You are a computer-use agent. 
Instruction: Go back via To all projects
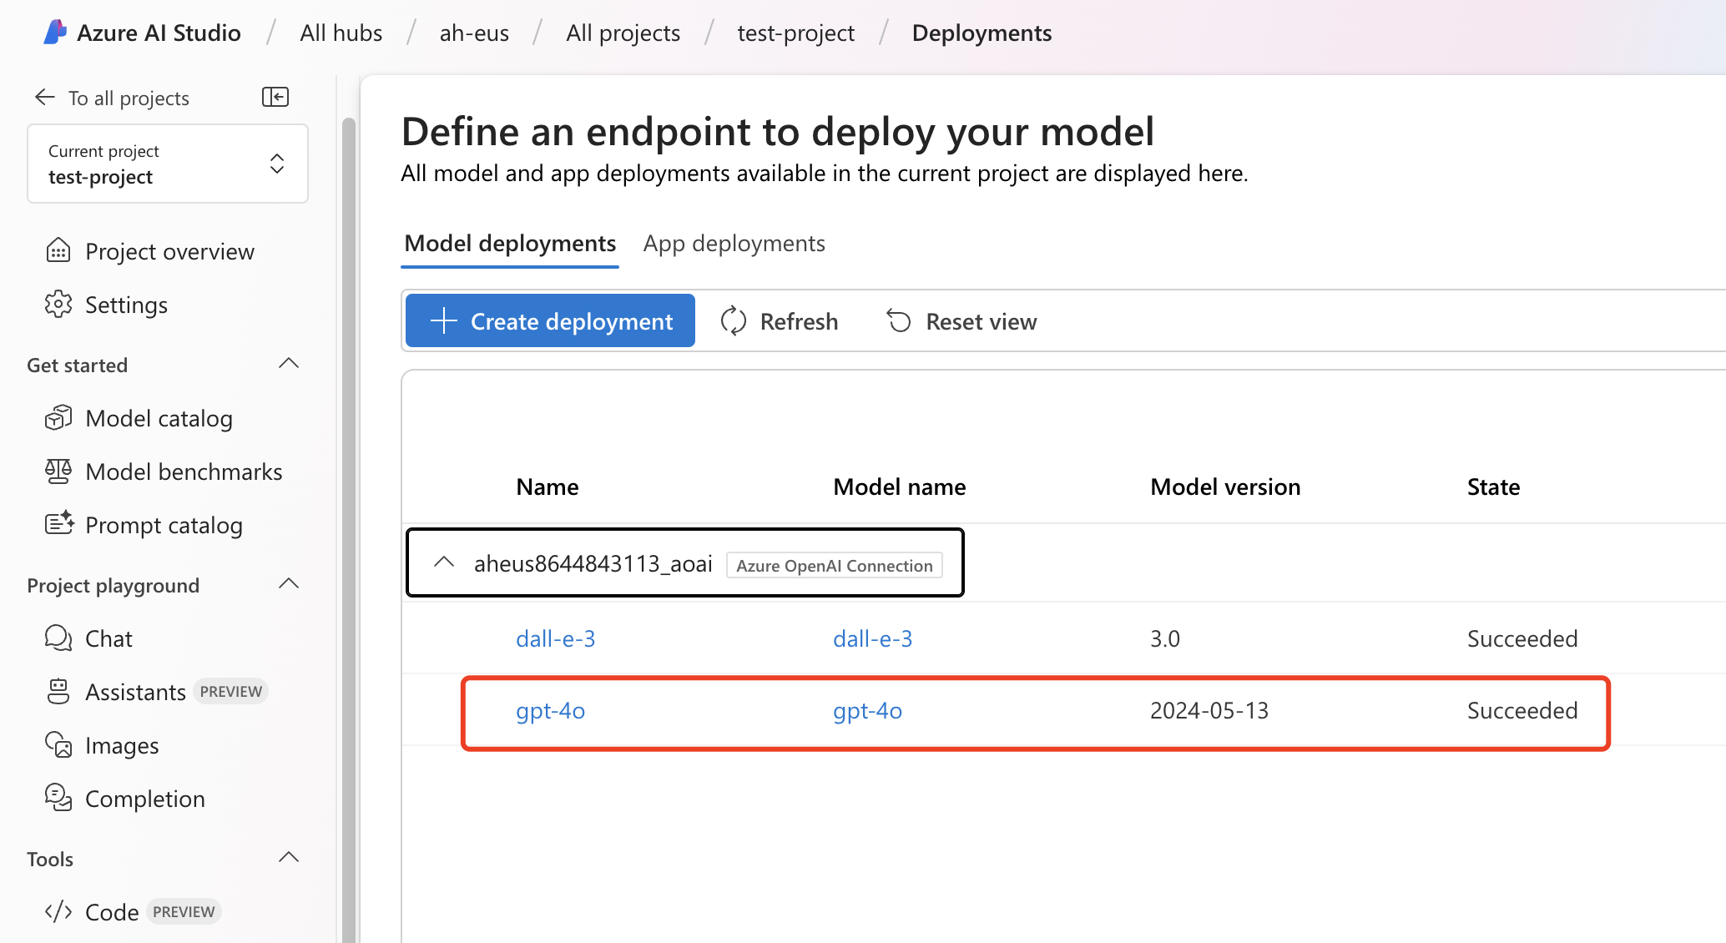click(x=129, y=98)
